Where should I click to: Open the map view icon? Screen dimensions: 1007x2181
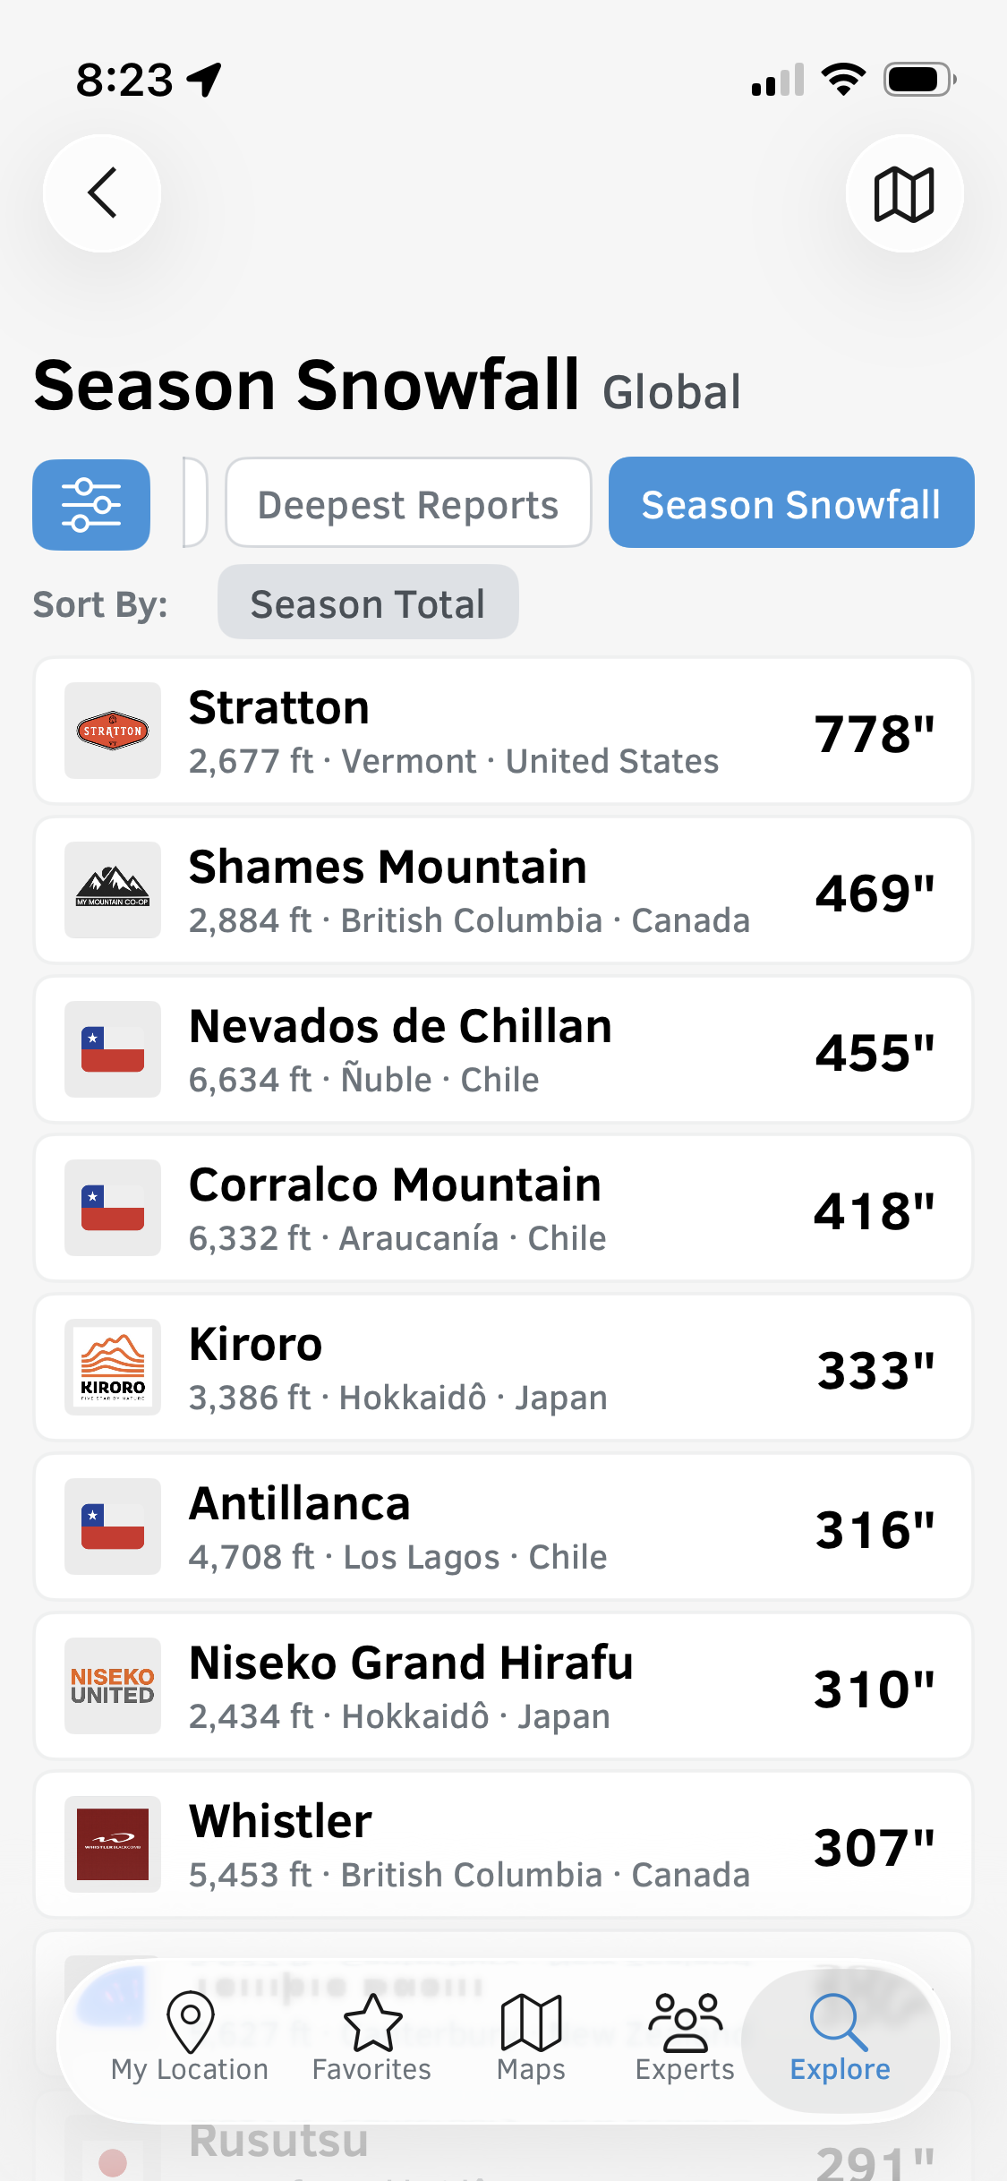[904, 193]
